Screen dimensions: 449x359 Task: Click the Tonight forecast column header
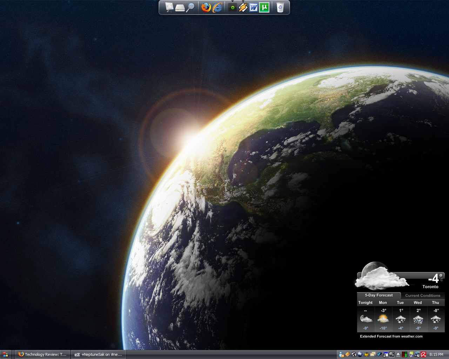pos(366,303)
